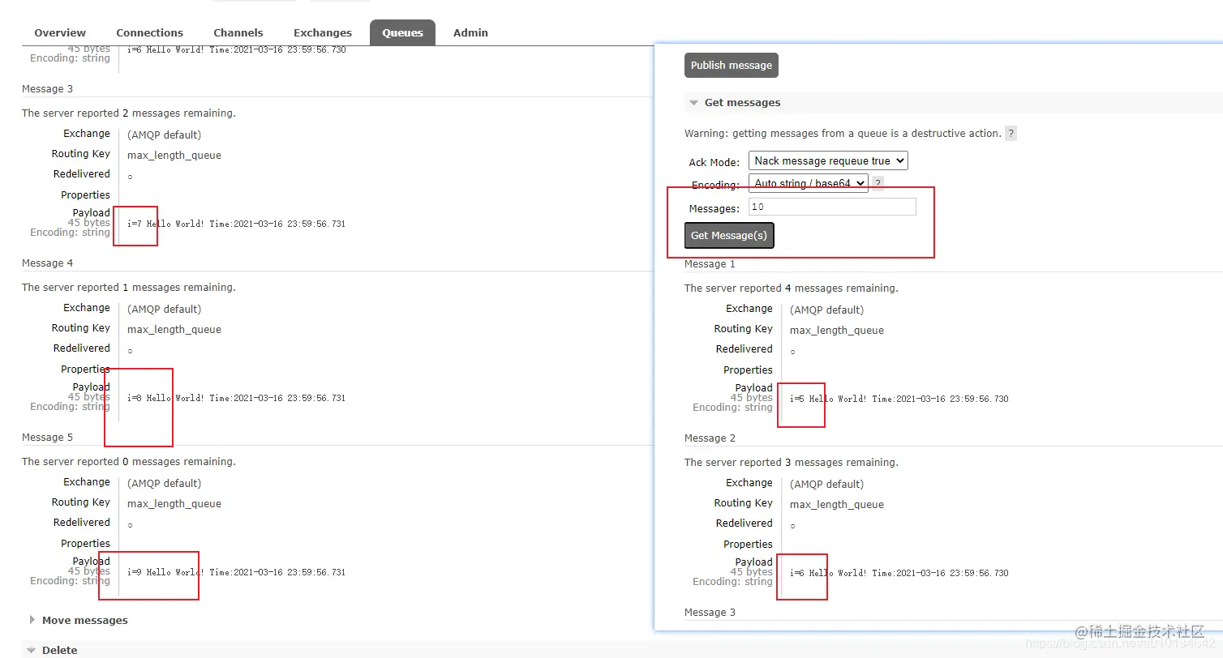
Task: Click the 'Messages:' field label
Action: (714, 208)
